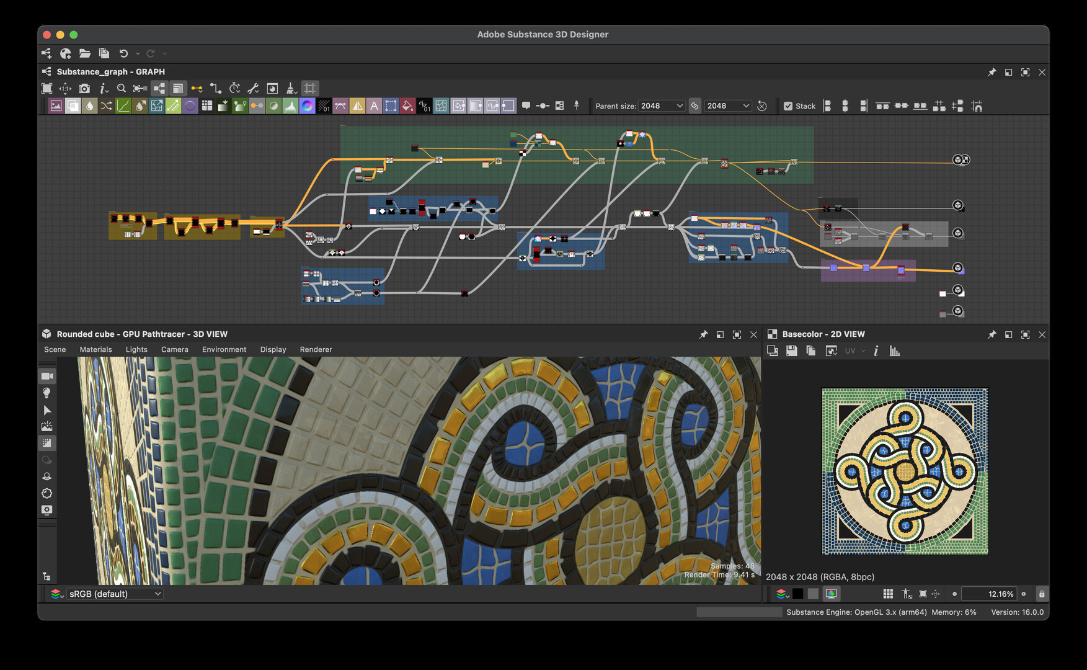Click the magnifier search icon in graph toolbar

tap(122, 89)
